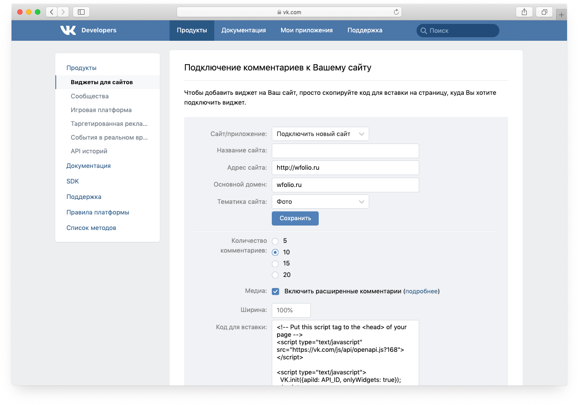This screenshot has height=405, width=579.
Task: Select 20 comments radio button
Action: tap(275, 275)
